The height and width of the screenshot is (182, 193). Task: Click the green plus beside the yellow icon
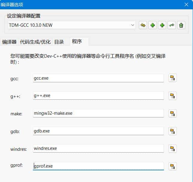point(152,25)
